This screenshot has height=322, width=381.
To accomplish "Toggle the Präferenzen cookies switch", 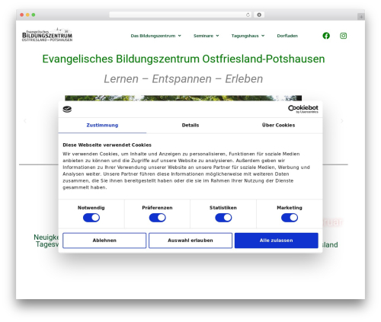I will click(158, 218).
